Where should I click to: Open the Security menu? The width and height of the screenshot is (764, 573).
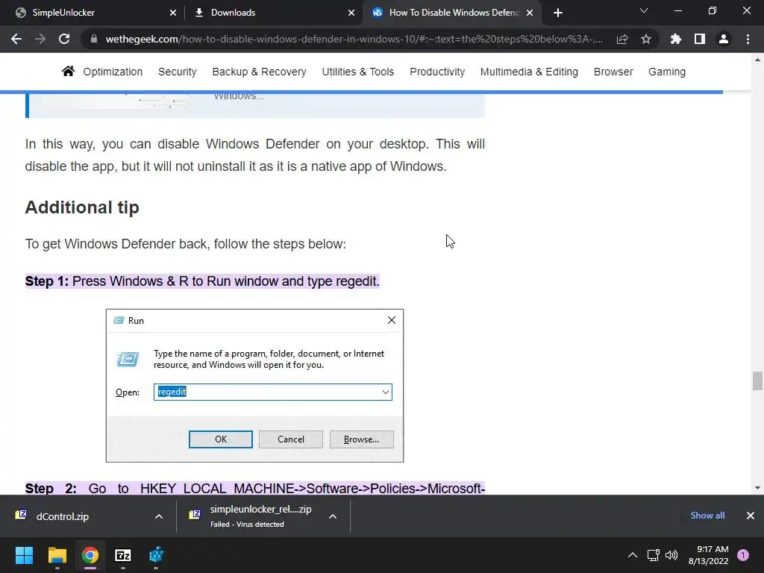pyautogui.click(x=178, y=72)
